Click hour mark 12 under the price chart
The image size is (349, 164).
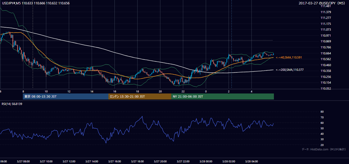tap(69, 91)
